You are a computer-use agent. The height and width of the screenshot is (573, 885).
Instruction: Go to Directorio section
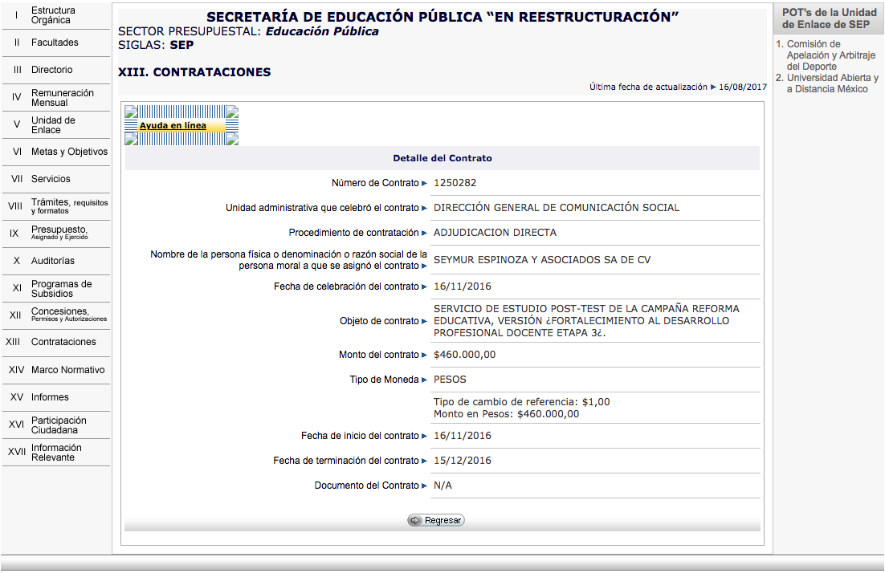point(51,70)
